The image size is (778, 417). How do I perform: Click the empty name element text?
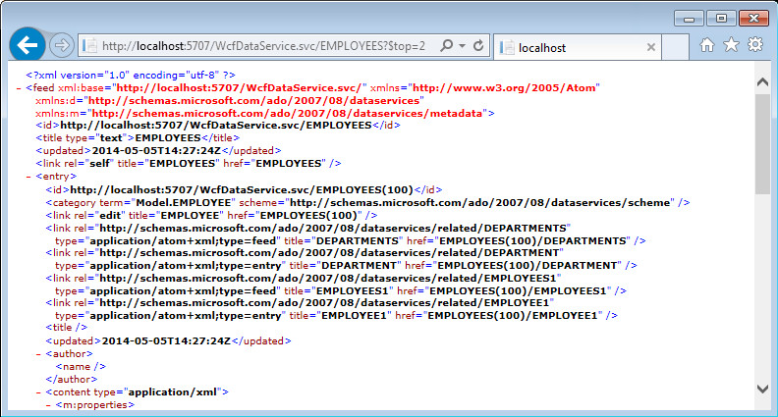point(81,367)
